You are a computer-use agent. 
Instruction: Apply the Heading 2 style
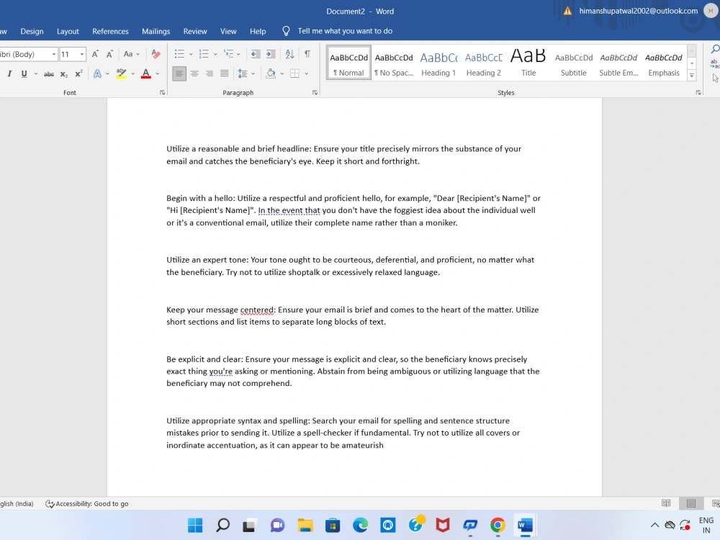[x=484, y=63]
